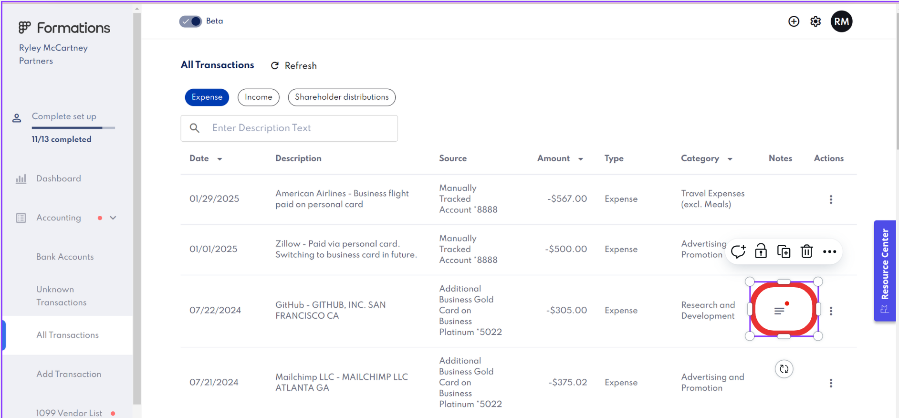Image resolution: width=899 pixels, height=418 pixels.
Task: Open Unknown Transactions in sidebar
Action: 62,296
